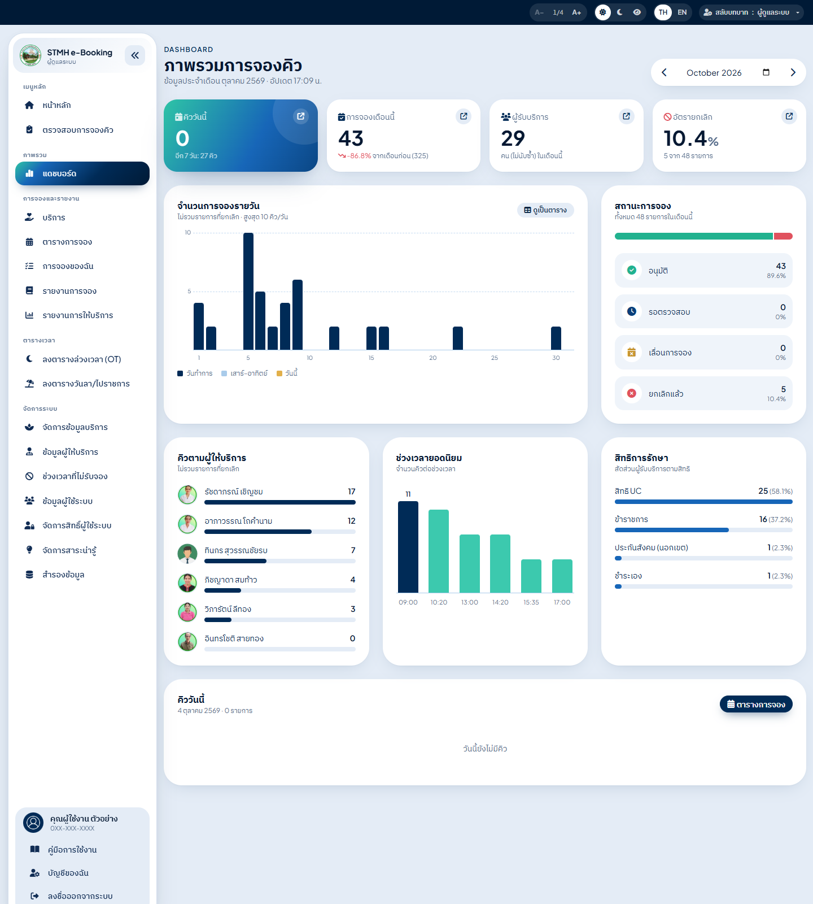Image resolution: width=813 pixels, height=904 pixels.
Task: Switch to dark mode moon icon
Action: [x=620, y=12]
